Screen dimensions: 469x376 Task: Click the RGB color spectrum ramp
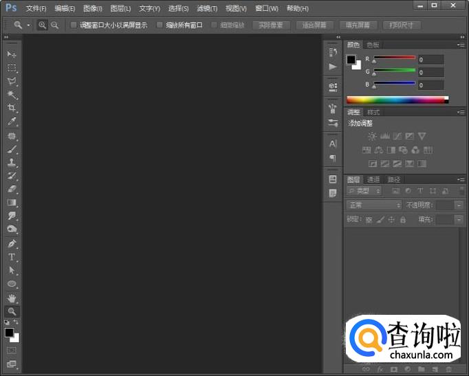pyautogui.click(x=396, y=100)
